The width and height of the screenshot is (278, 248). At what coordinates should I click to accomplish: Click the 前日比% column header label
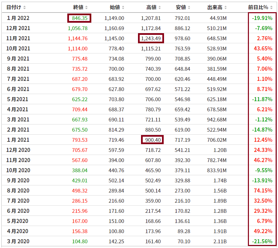pyautogui.click(x=258, y=7)
